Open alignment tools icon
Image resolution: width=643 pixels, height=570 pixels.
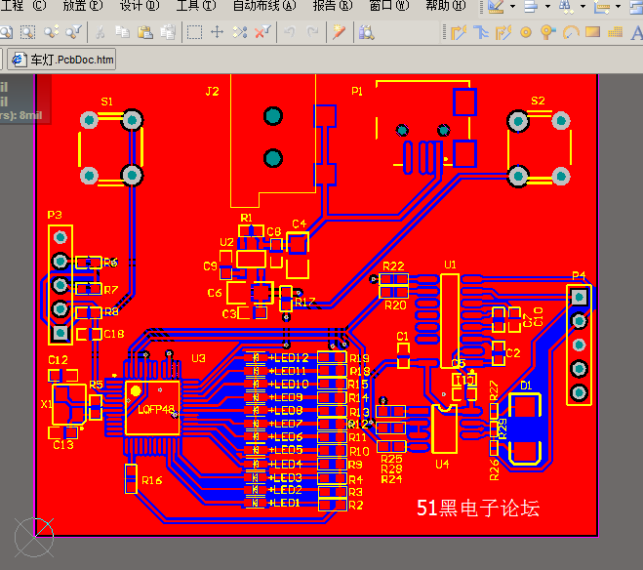tap(531, 7)
